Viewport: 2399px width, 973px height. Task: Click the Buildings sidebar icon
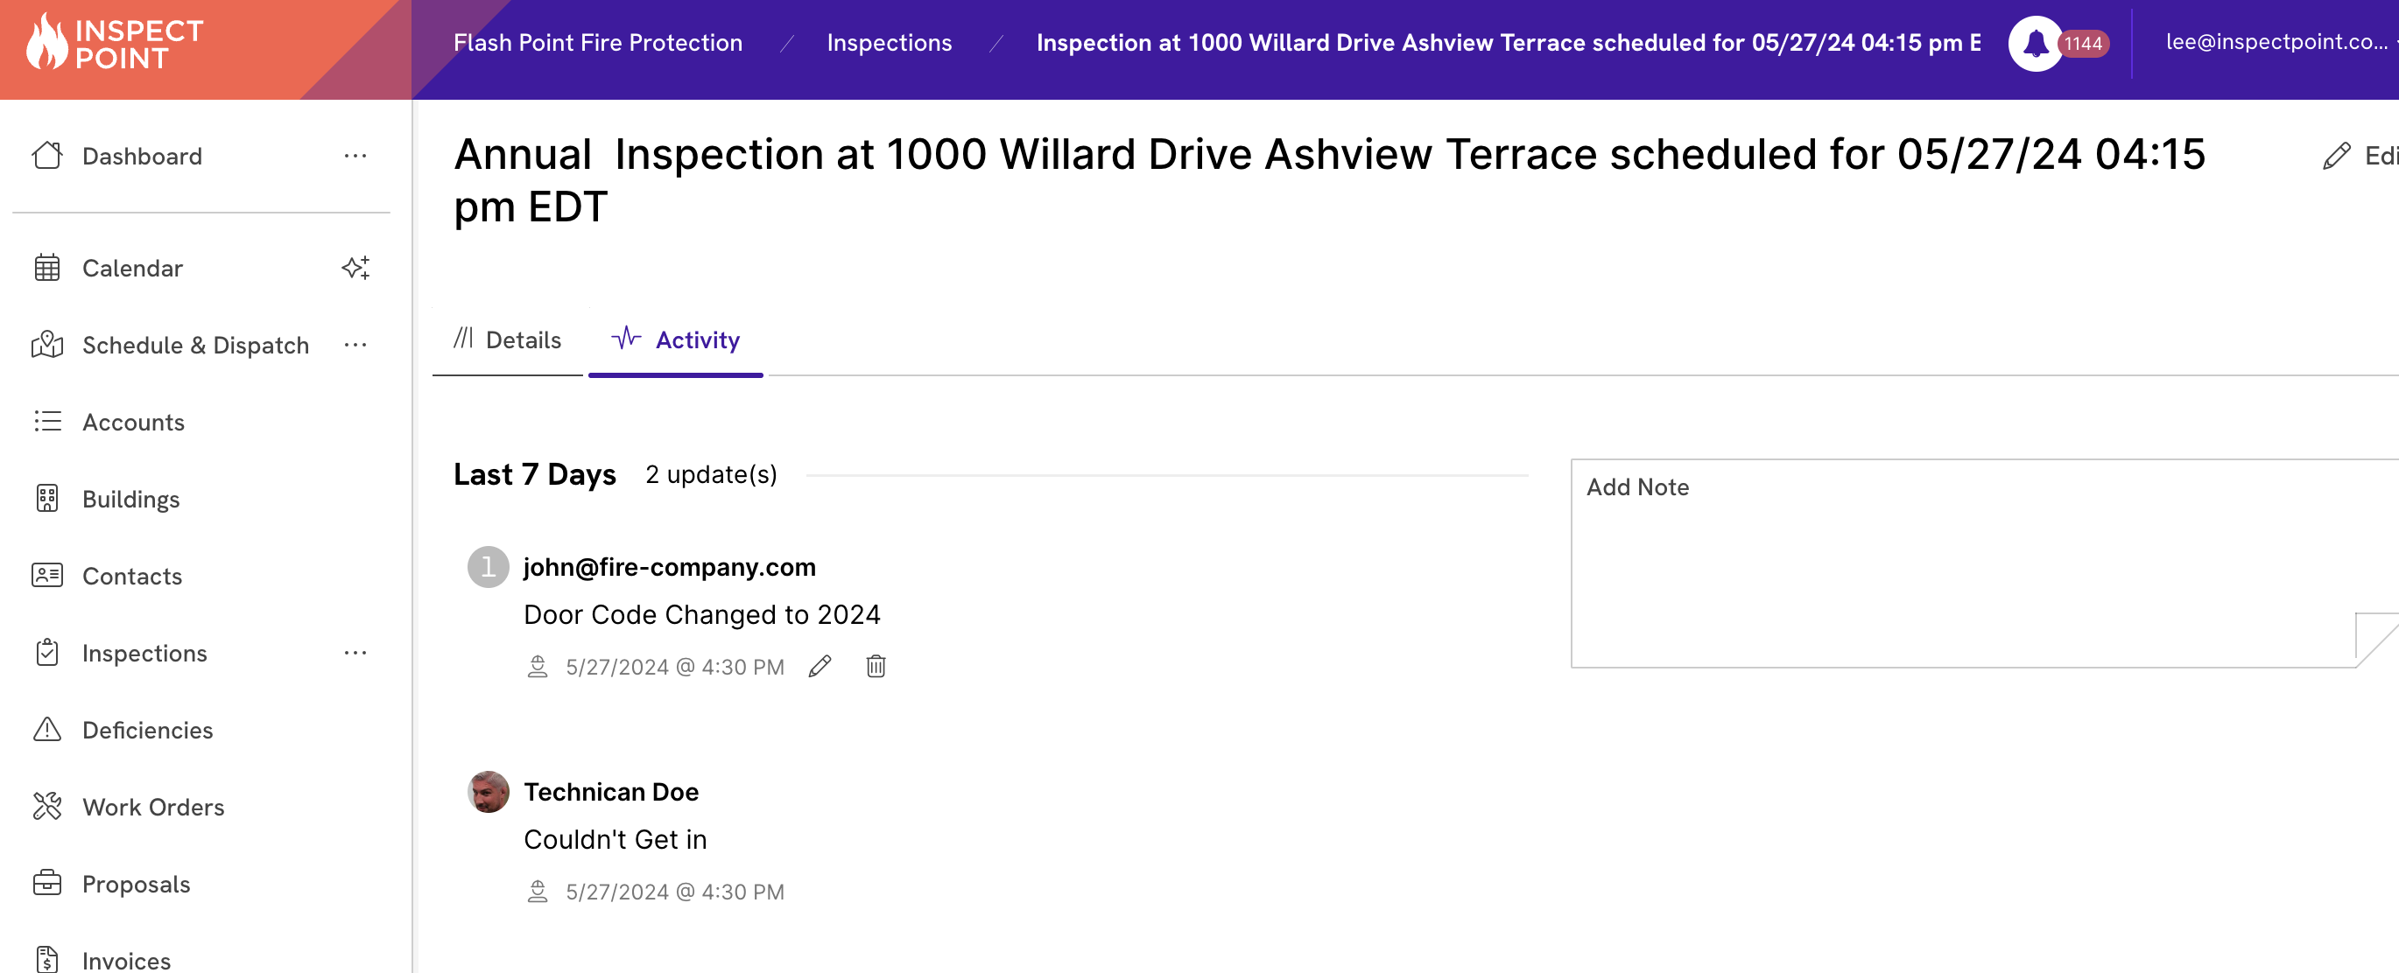tap(46, 499)
